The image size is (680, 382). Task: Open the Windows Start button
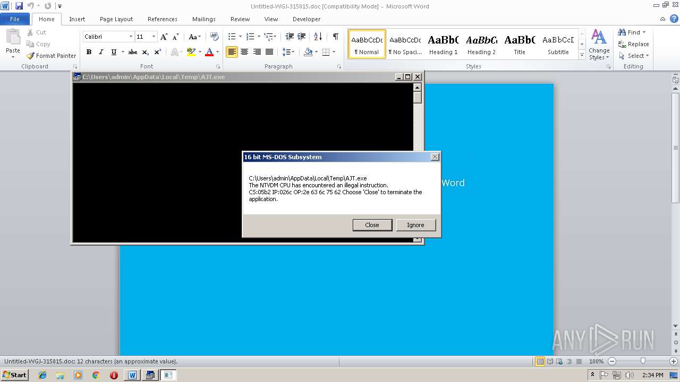[x=15, y=375]
